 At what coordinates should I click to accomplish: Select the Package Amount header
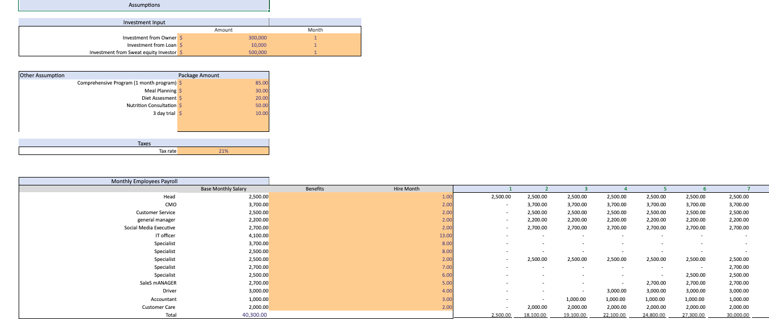pos(199,76)
